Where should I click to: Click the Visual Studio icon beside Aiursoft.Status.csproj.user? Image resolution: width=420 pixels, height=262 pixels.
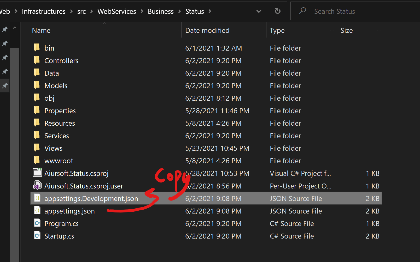37,185
